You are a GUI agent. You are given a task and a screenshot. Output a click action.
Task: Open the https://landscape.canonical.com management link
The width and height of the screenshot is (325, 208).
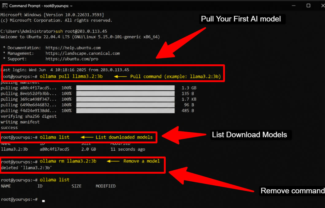pos(83,53)
